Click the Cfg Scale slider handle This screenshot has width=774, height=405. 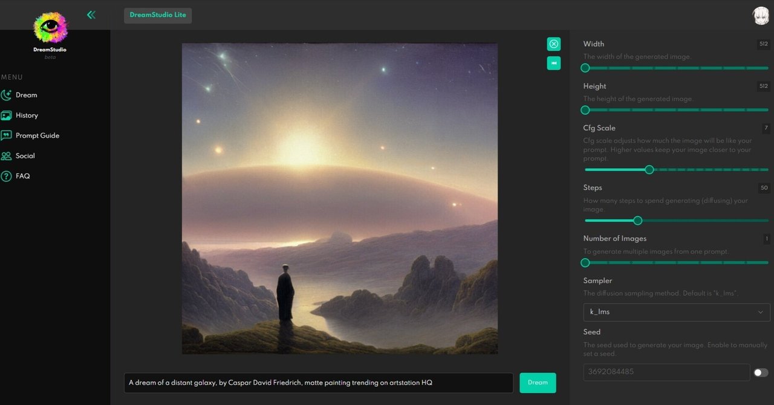pos(649,170)
